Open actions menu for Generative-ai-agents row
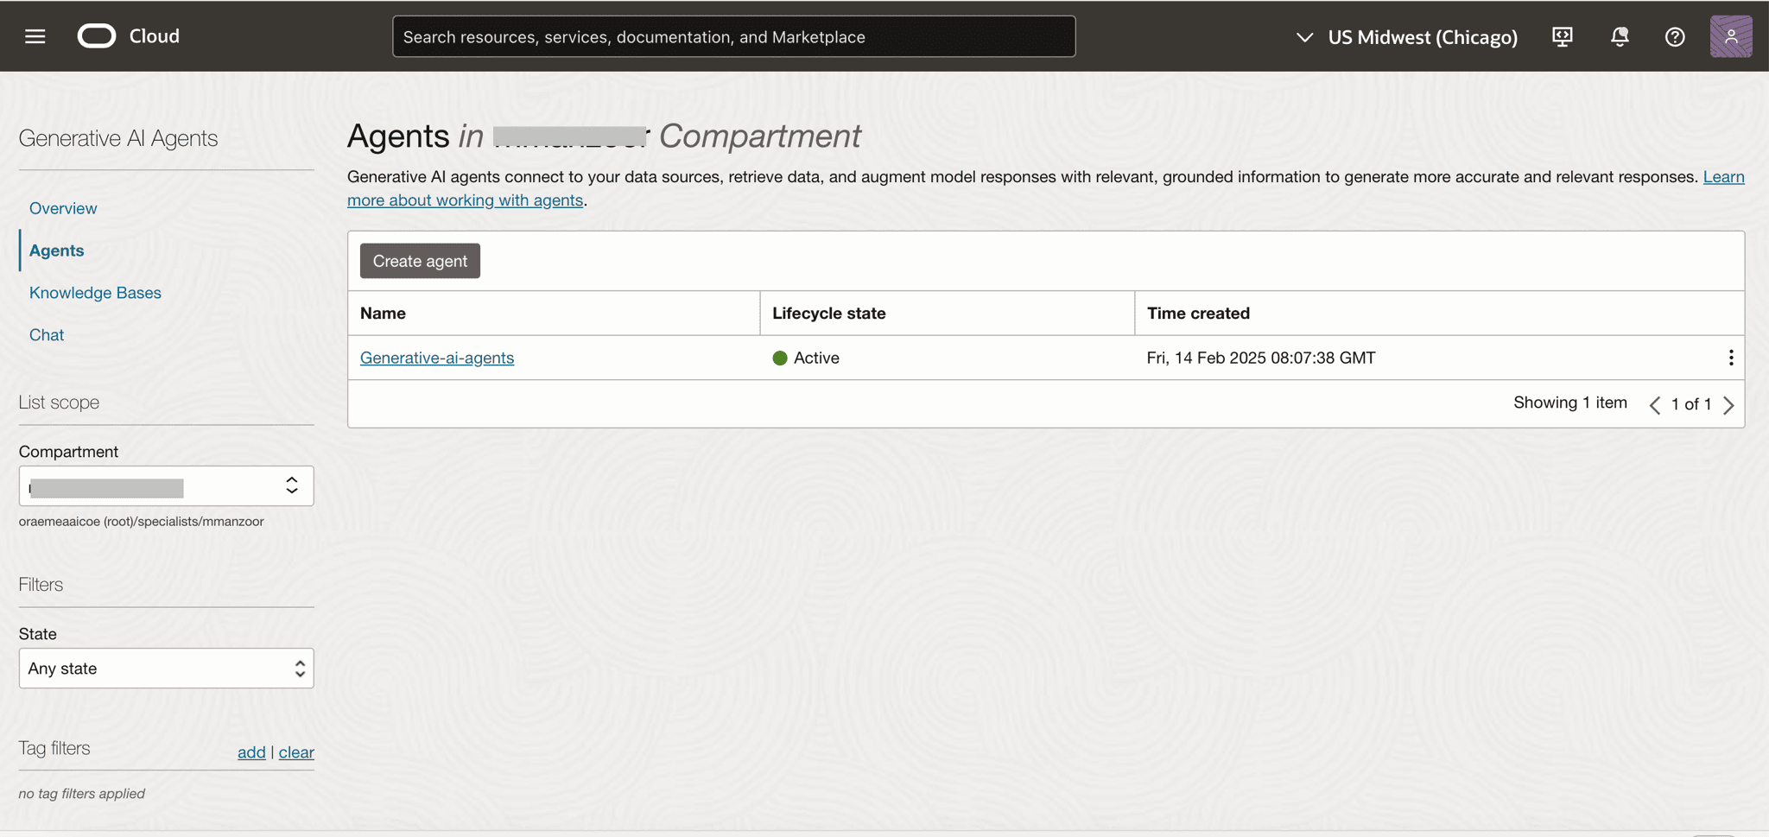Image resolution: width=1769 pixels, height=837 pixels. click(x=1731, y=358)
